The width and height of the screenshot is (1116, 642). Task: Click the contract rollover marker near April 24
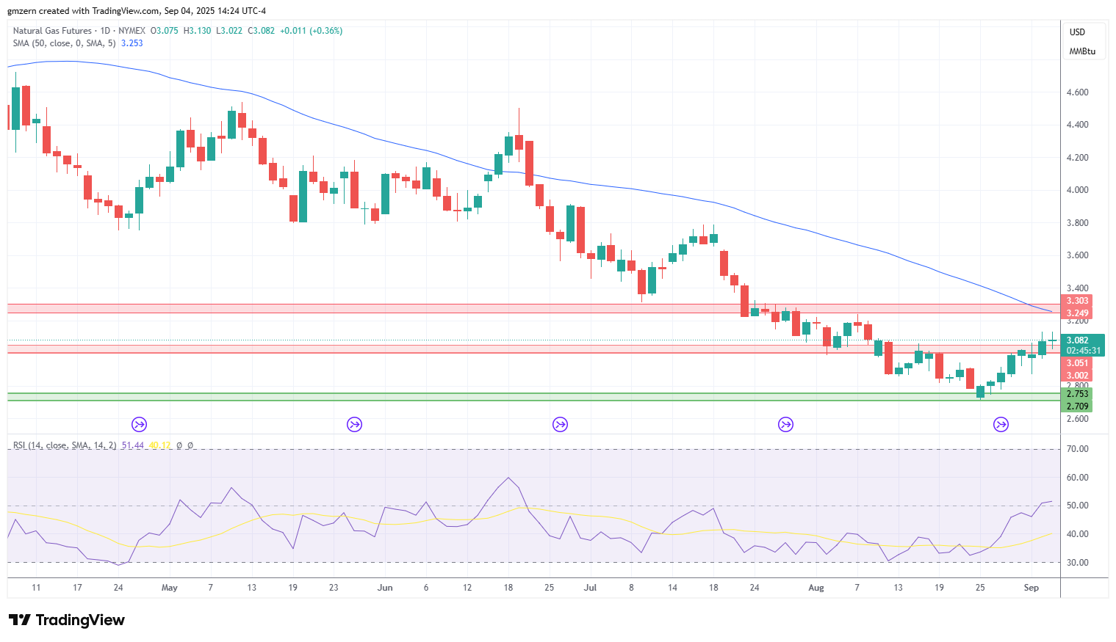click(139, 424)
